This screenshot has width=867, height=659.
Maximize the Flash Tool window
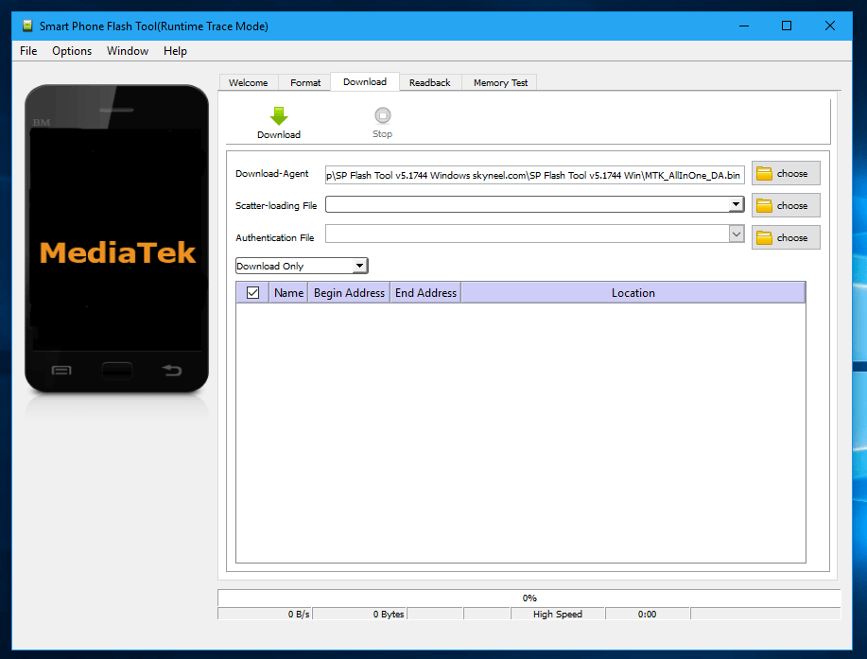[x=787, y=26]
